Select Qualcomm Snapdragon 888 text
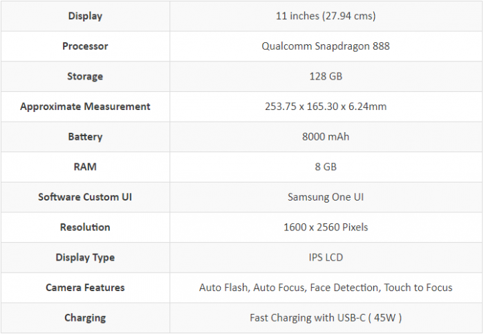The image size is (484, 334). pos(326,46)
